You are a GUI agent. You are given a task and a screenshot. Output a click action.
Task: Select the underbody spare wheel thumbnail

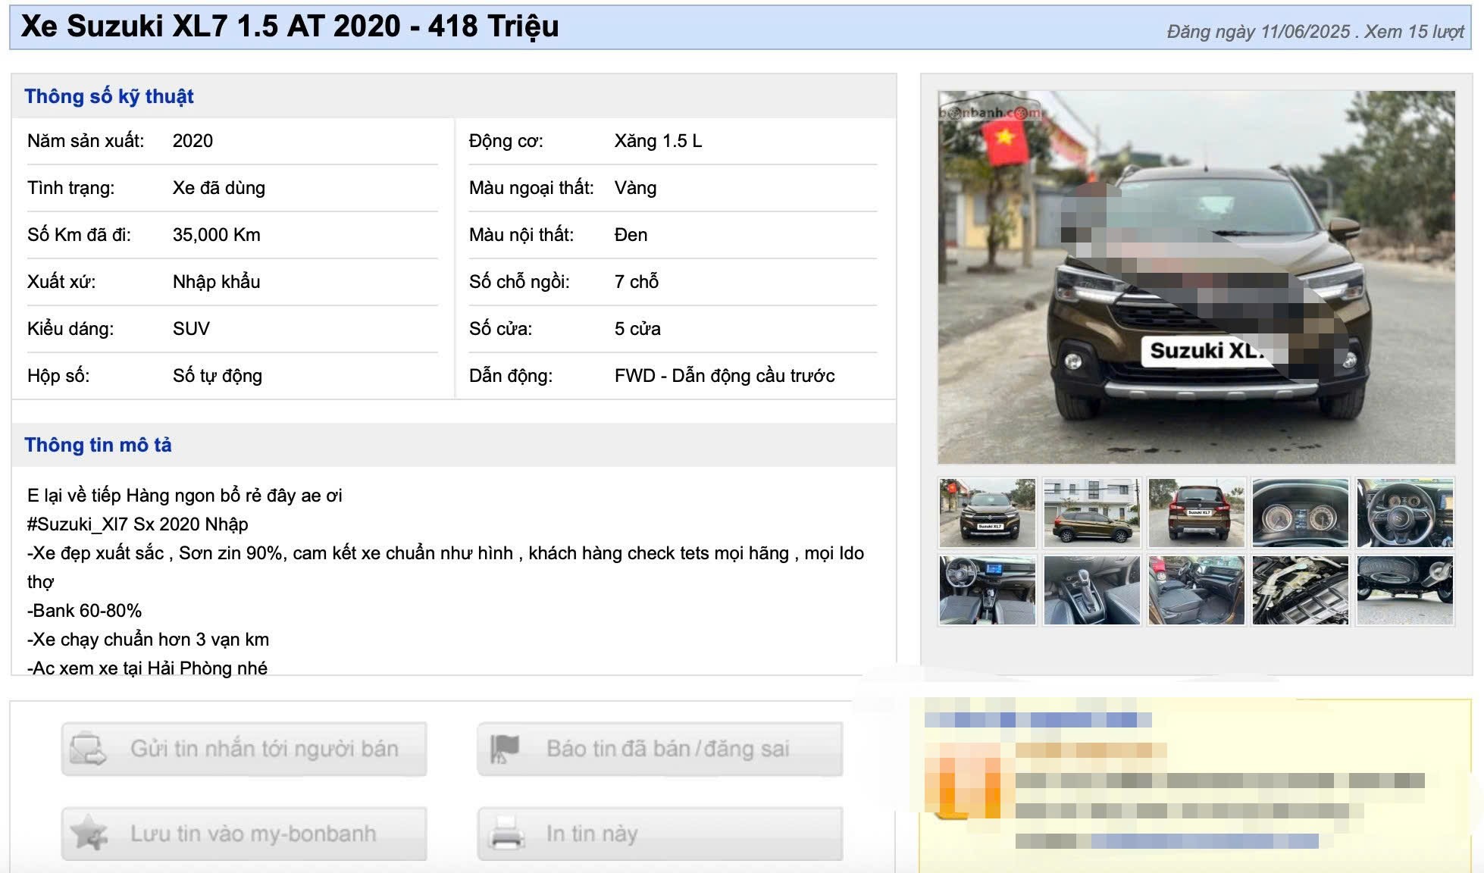pyautogui.click(x=1405, y=590)
